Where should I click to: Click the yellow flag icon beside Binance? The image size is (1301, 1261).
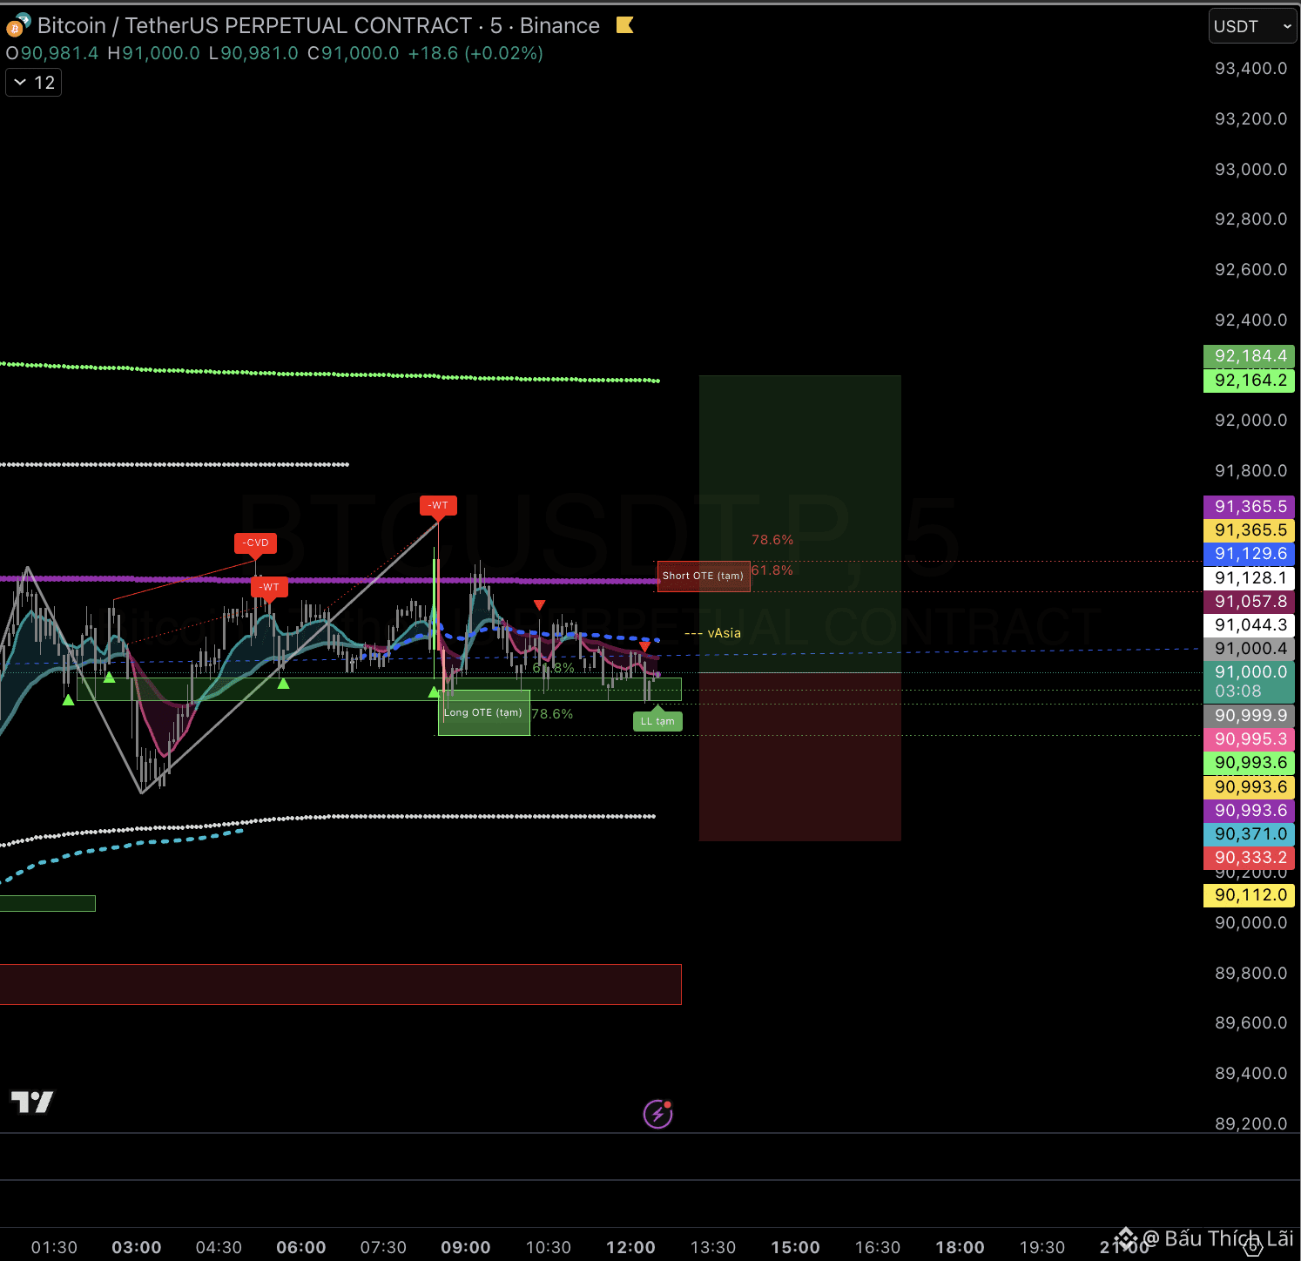[624, 25]
